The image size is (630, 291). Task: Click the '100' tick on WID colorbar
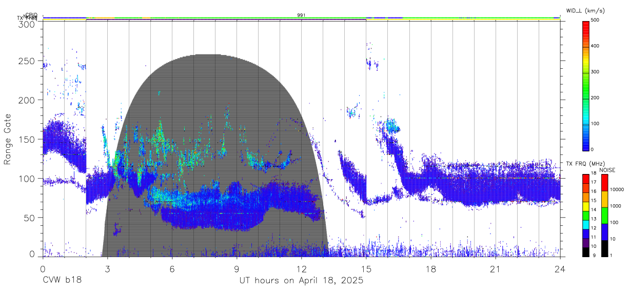596,124
